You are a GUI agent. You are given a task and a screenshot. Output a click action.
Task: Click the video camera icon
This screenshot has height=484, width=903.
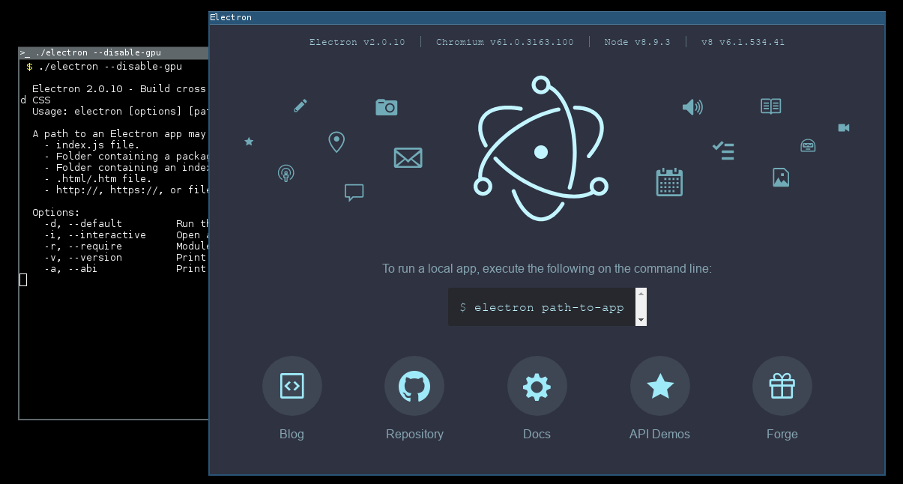(x=843, y=127)
